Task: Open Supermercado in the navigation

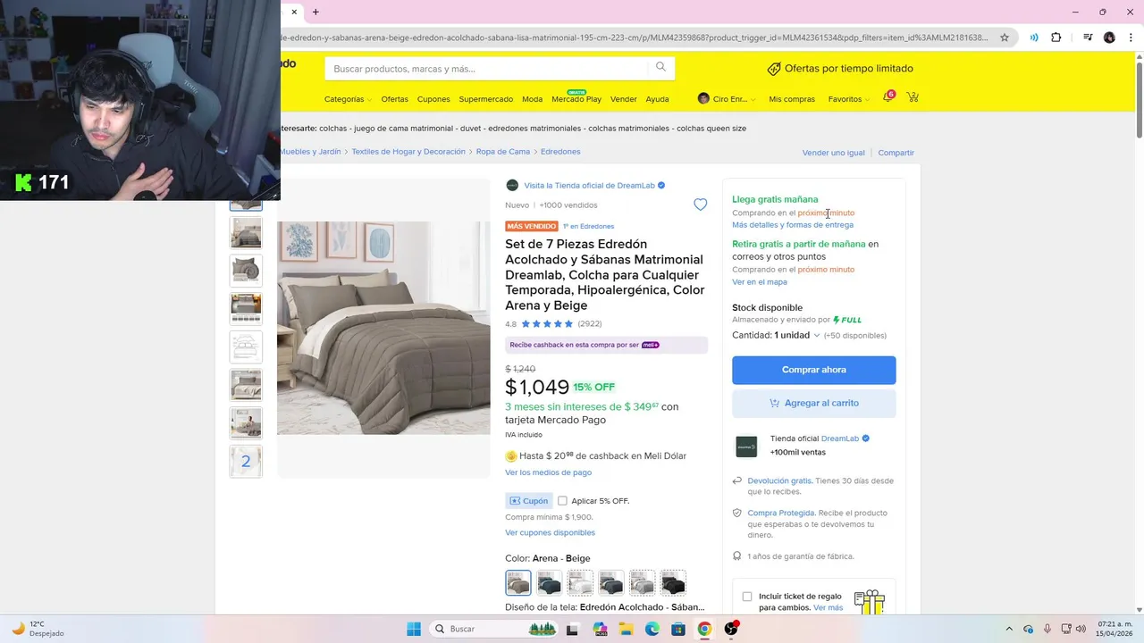Action: (486, 99)
